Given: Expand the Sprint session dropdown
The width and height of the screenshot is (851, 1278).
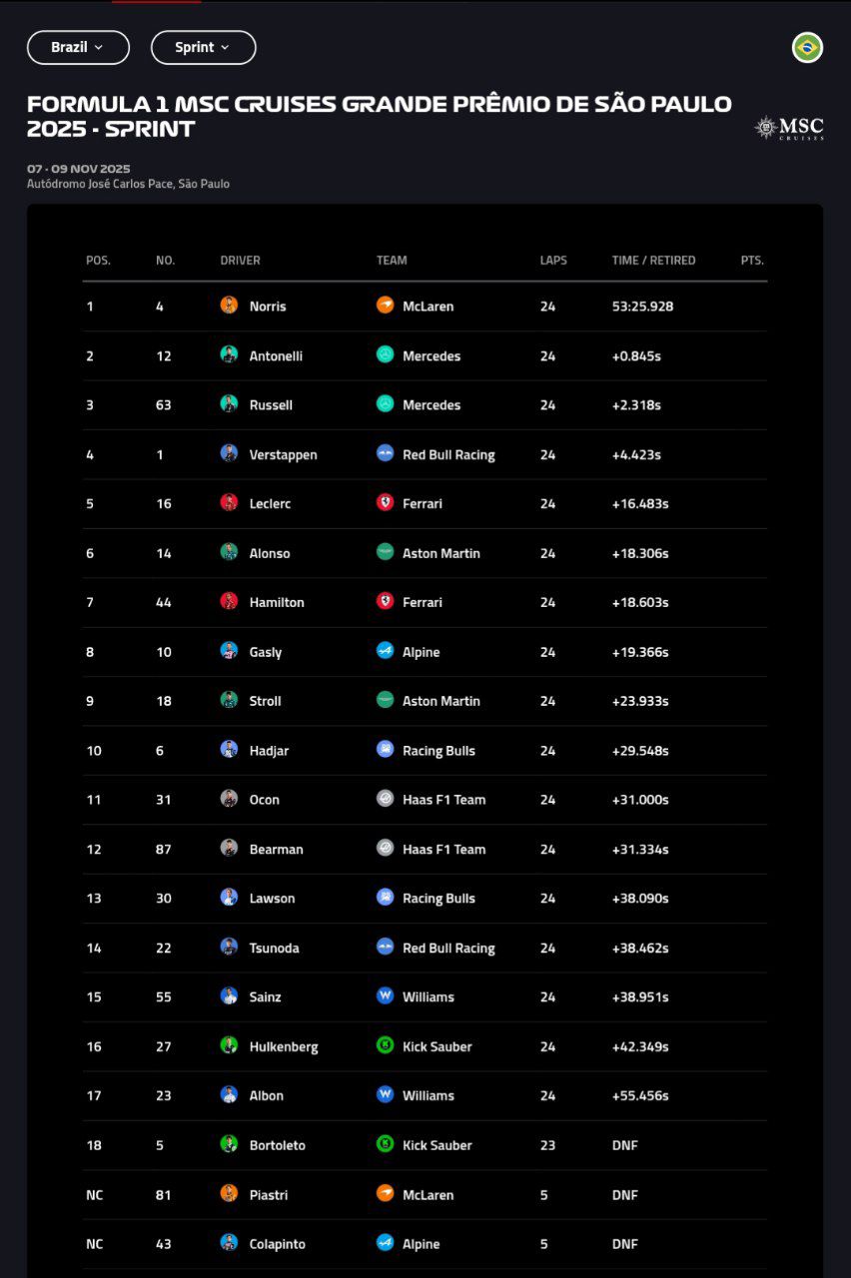Looking at the screenshot, I should pyautogui.click(x=203, y=47).
